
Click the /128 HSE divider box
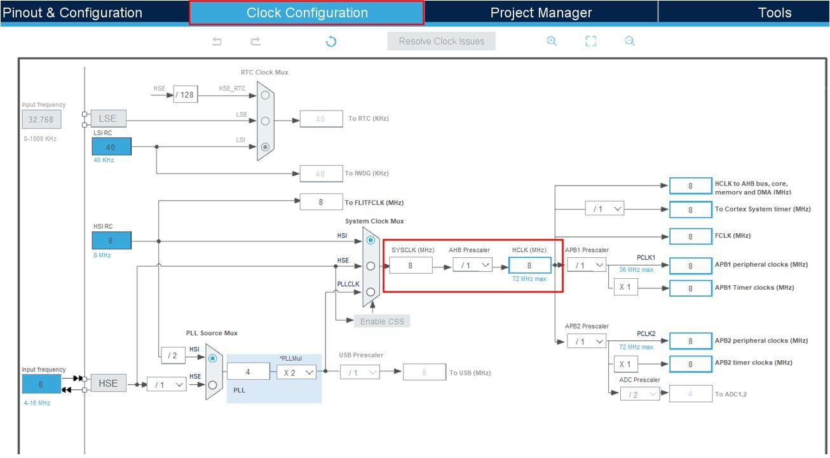185,95
